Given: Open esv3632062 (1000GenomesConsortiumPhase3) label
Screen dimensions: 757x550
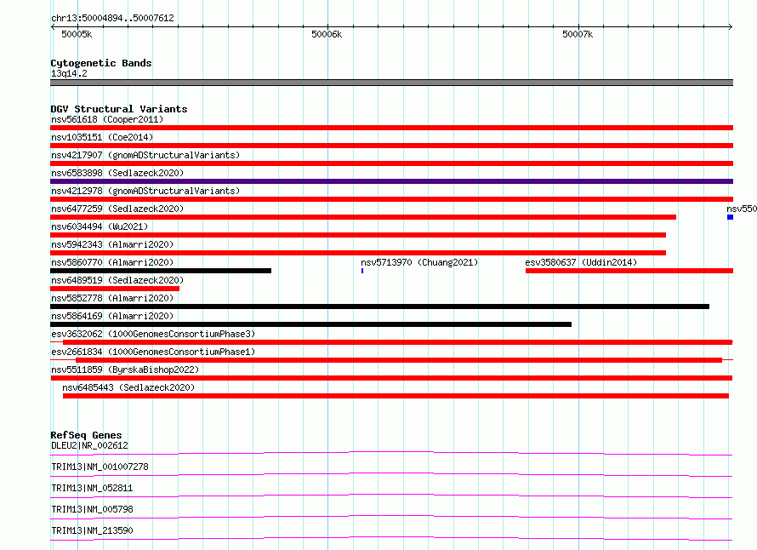Looking at the screenshot, I should click(153, 334).
